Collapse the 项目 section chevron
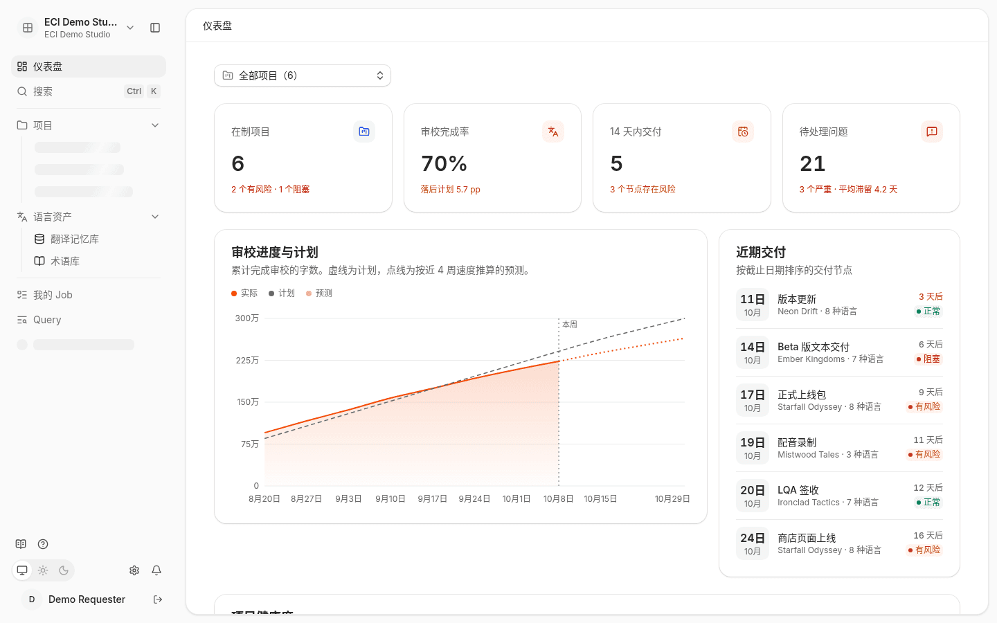 tap(155, 125)
